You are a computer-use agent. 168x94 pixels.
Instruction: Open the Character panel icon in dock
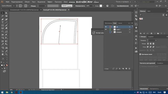point(136,36)
